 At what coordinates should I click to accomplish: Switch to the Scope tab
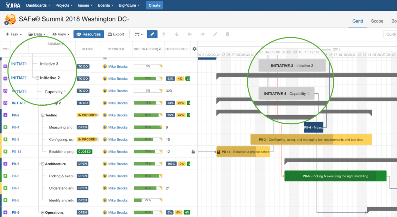click(377, 21)
